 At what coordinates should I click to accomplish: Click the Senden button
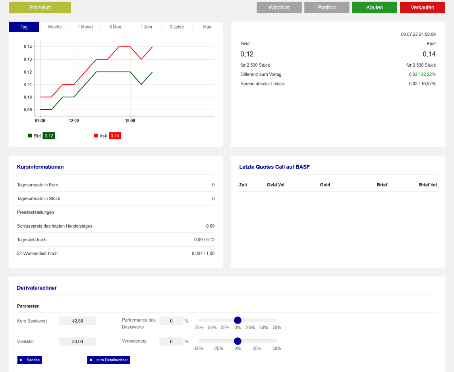29,360
